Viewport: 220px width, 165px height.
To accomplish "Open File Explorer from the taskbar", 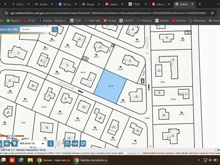I will (30, 160).
